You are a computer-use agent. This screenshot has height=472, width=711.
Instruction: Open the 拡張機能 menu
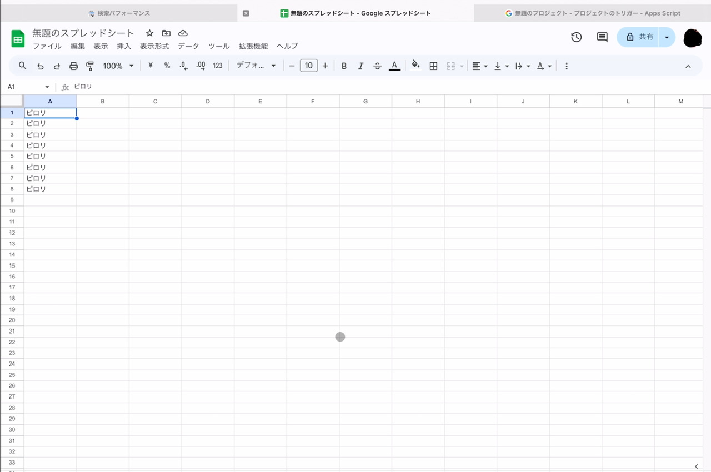click(x=253, y=46)
